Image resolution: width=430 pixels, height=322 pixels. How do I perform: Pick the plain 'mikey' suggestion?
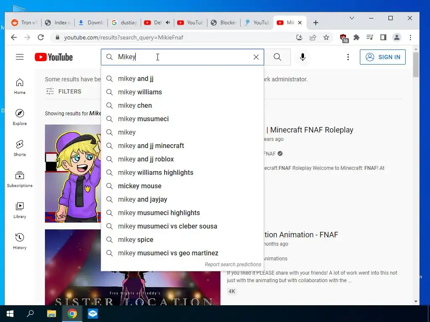[x=182, y=132]
